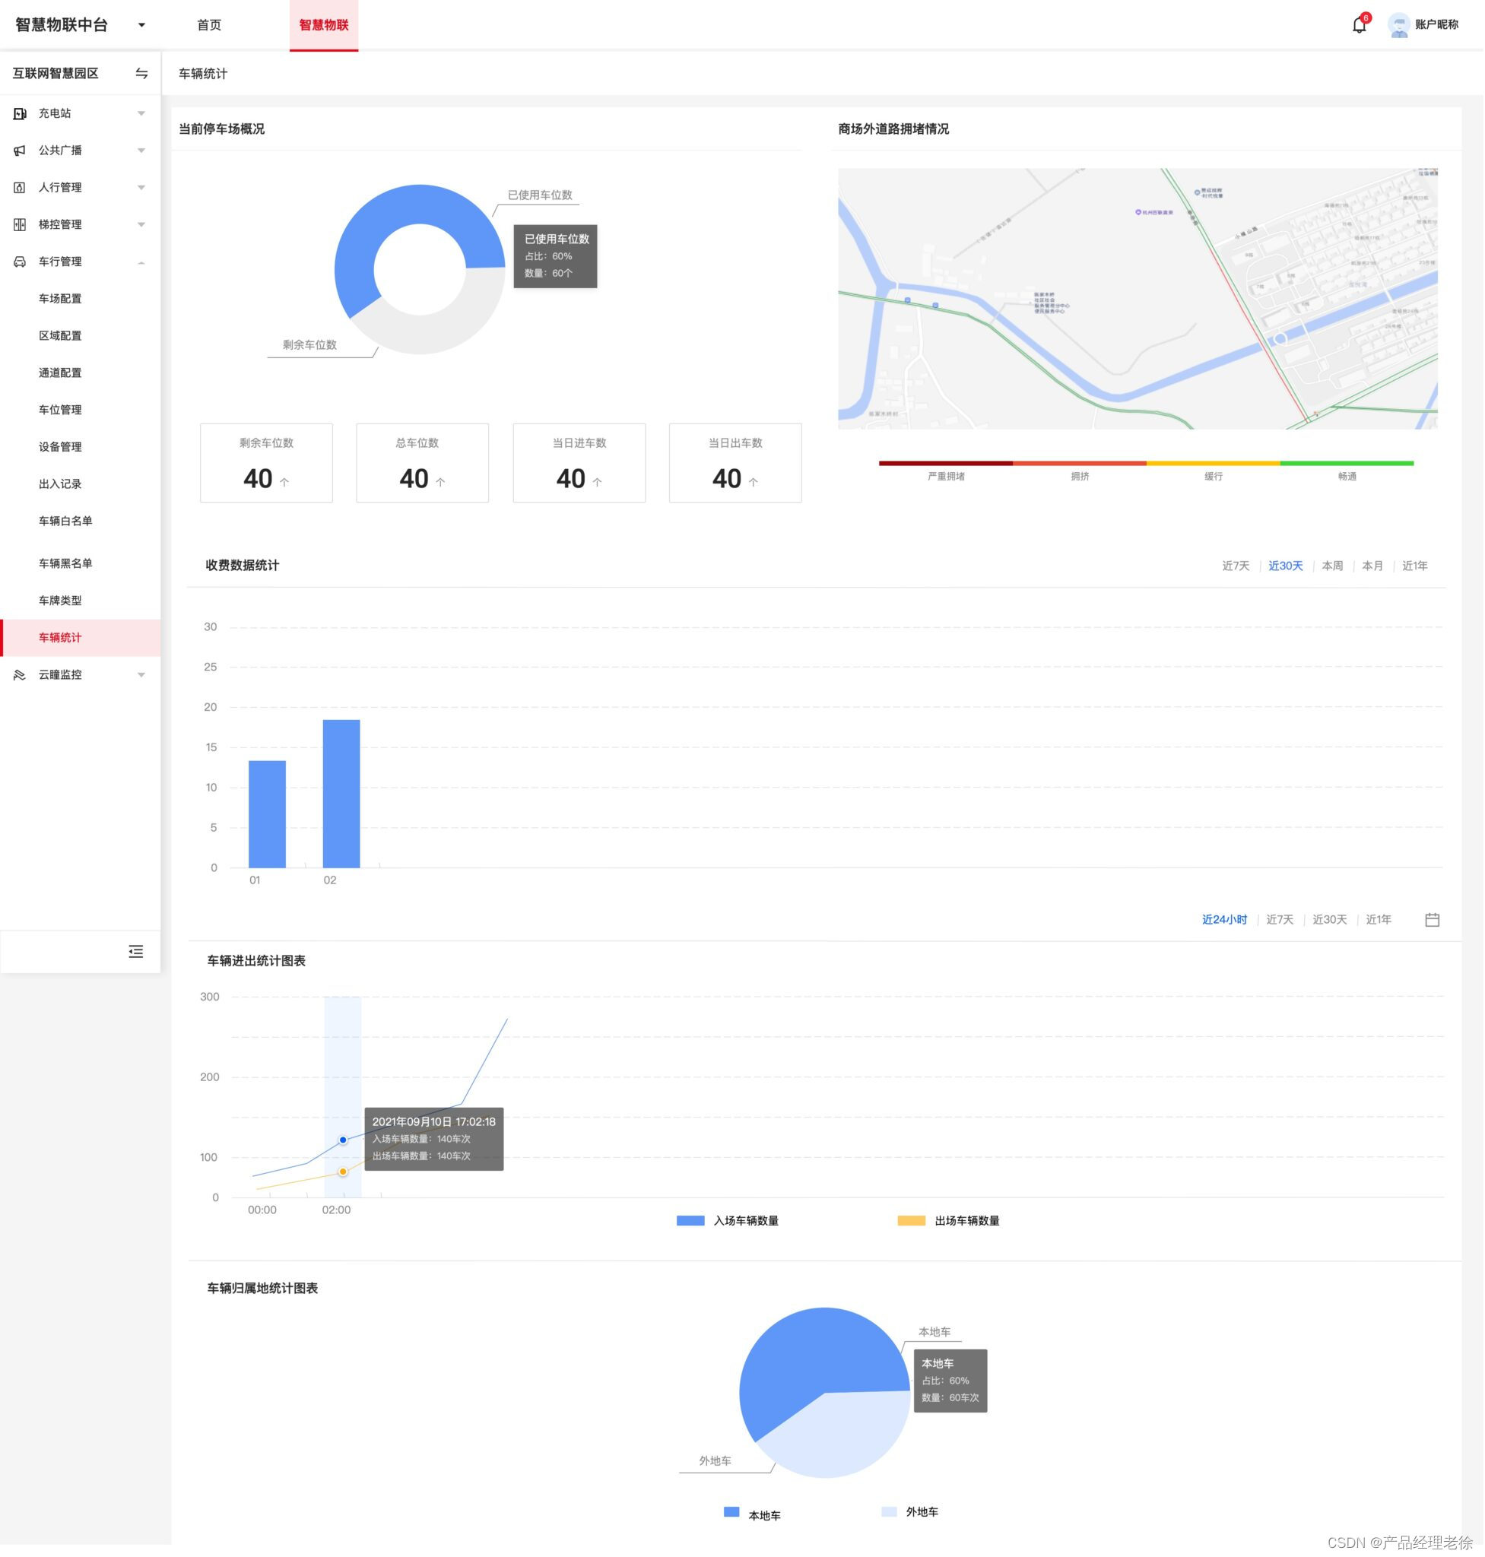The width and height of the screenshot is (1485, 1557).
Task: Click the cloud monitoring camera icon
Action: pyautogui.click(x=20, y=675)
